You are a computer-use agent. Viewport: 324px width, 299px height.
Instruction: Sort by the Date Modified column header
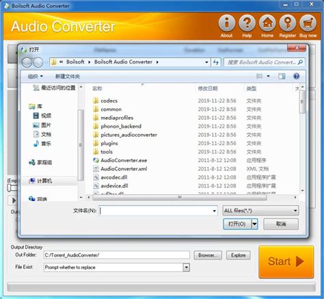pos(208,88)
